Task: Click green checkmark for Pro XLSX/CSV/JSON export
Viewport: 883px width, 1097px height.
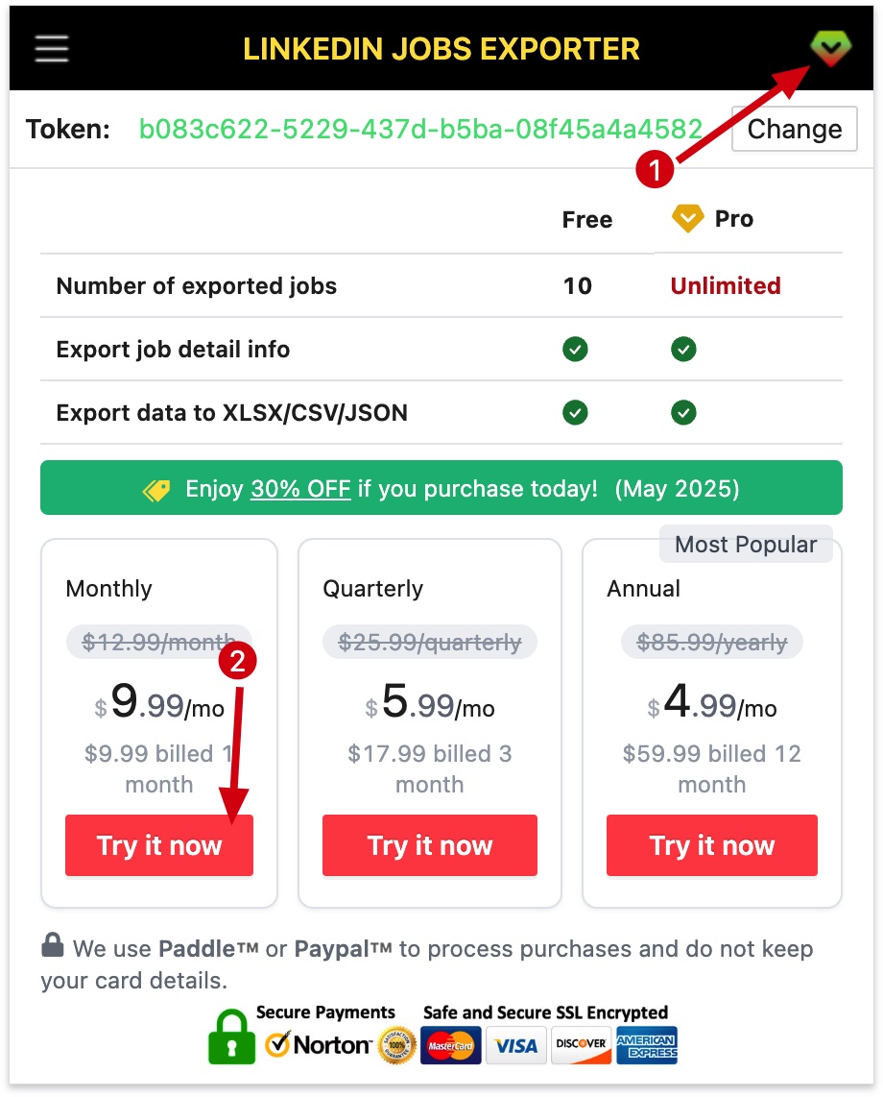Action: tap(683, 412)
